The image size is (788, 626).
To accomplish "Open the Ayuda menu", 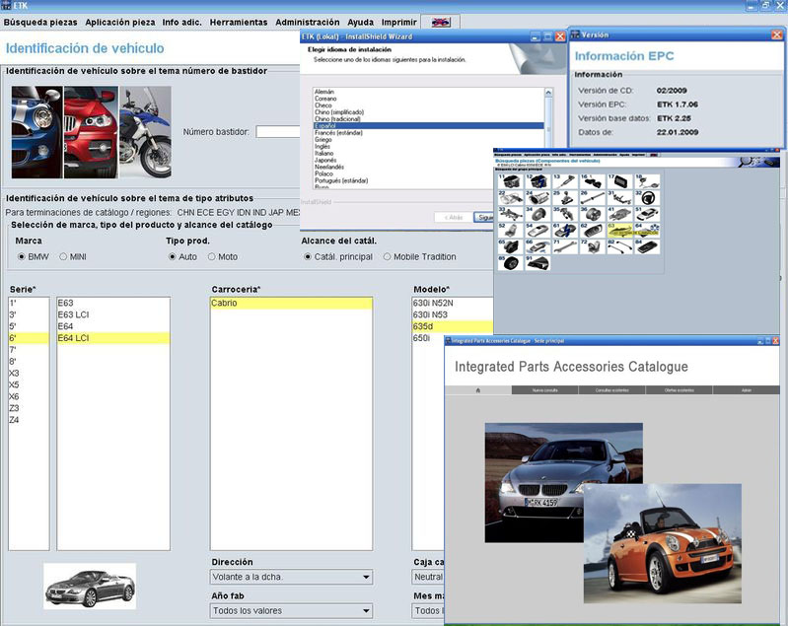I will (x=360, y=22).
